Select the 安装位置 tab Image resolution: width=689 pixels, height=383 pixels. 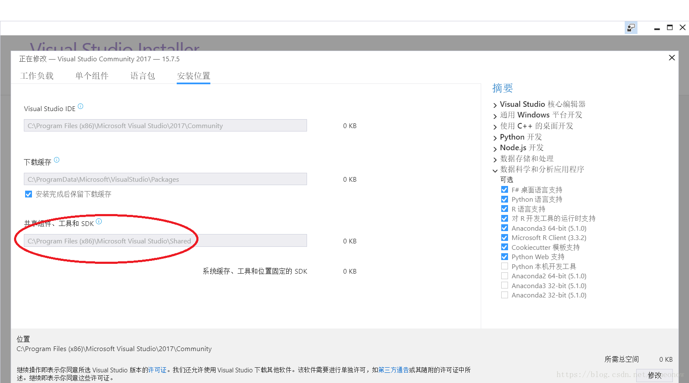[x=194, y=76]
